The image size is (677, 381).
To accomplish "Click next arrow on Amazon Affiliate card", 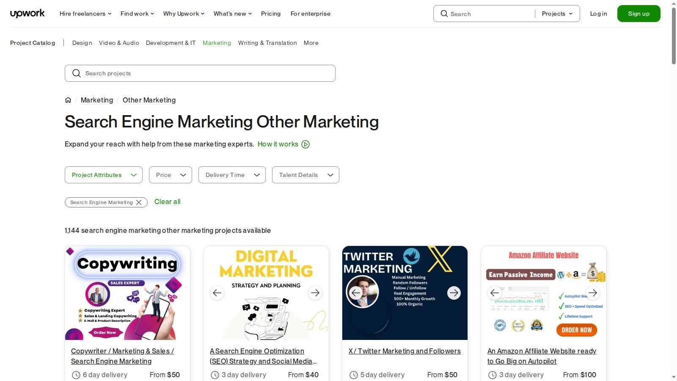I will coord(593,293).
